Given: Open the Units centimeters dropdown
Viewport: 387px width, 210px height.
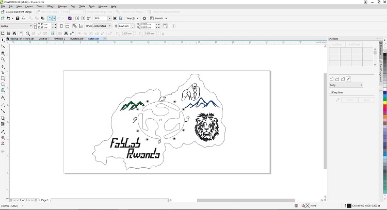Looking at the screenshot, I should click(109, 26).
